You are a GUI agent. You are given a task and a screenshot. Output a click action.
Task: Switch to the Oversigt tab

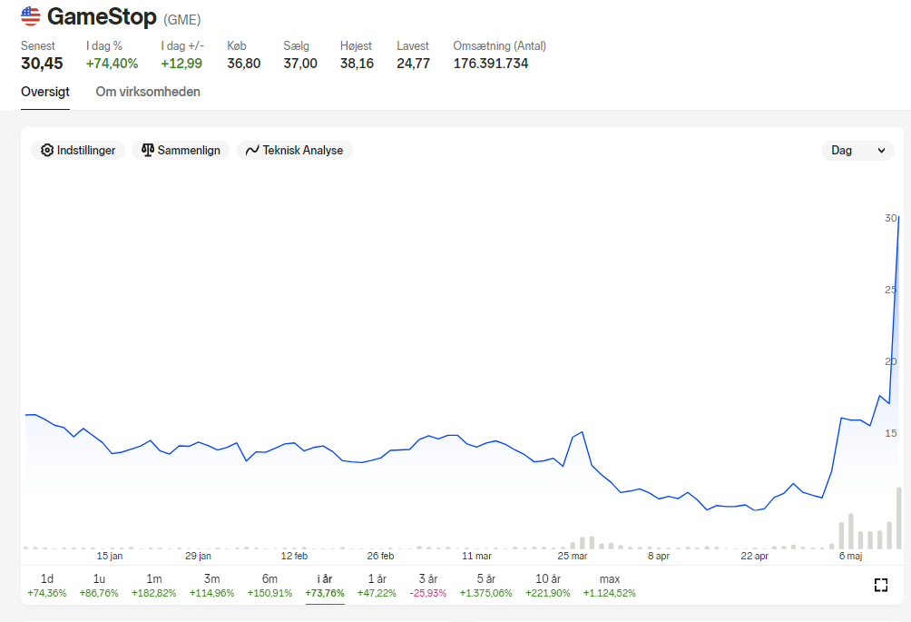click(45, 92)
